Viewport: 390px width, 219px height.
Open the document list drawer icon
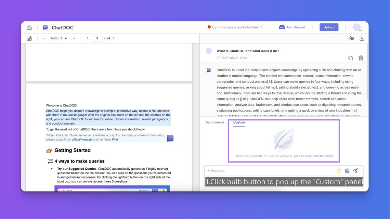click(x=29, y=27)
